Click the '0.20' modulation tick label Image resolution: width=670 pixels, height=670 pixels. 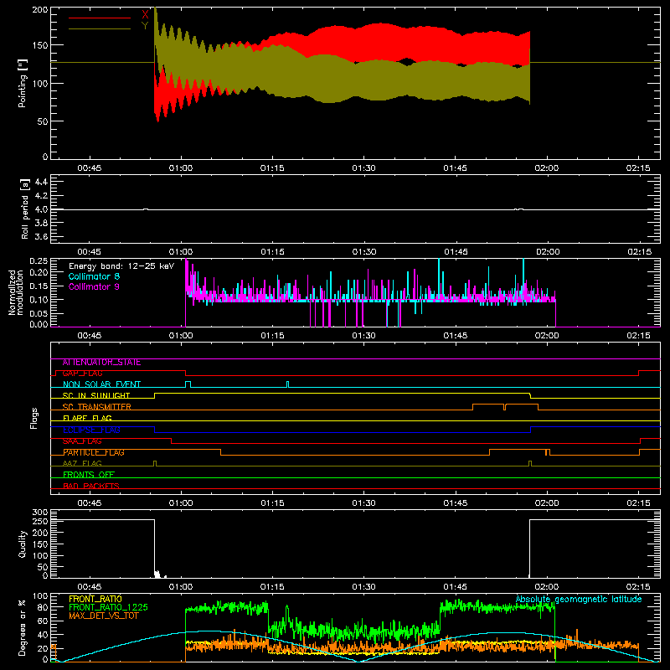point(39,272)
